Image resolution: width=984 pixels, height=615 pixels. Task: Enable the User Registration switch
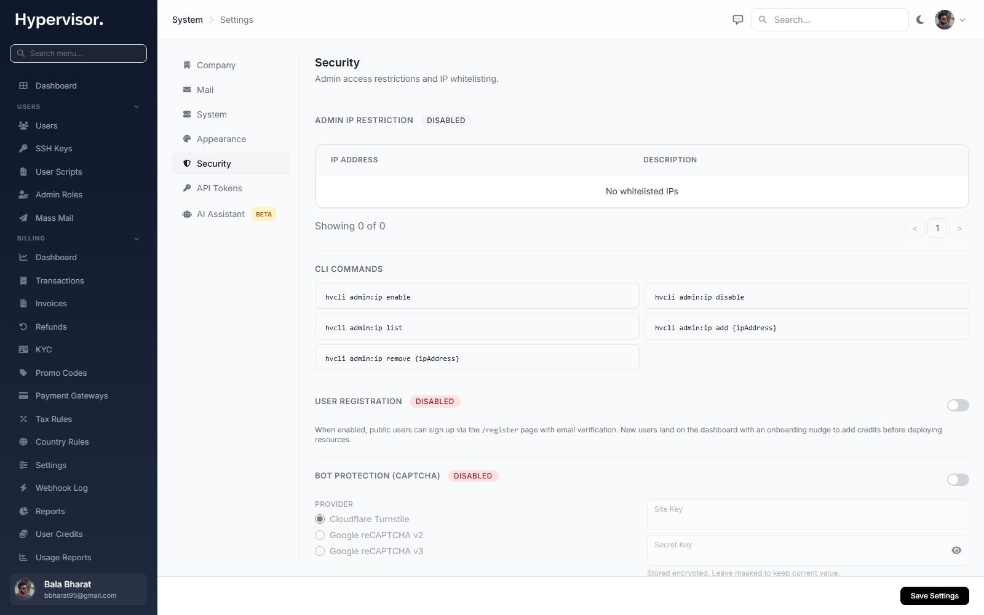pos(958,405)
